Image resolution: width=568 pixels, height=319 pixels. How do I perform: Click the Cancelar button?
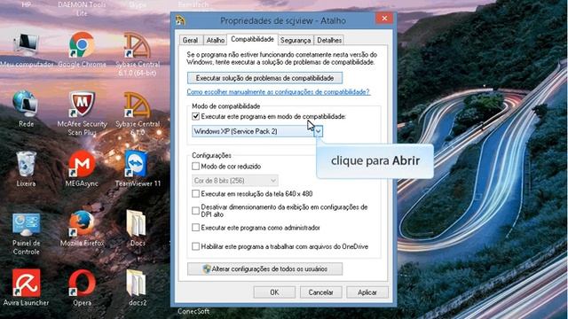pos(320,292)
